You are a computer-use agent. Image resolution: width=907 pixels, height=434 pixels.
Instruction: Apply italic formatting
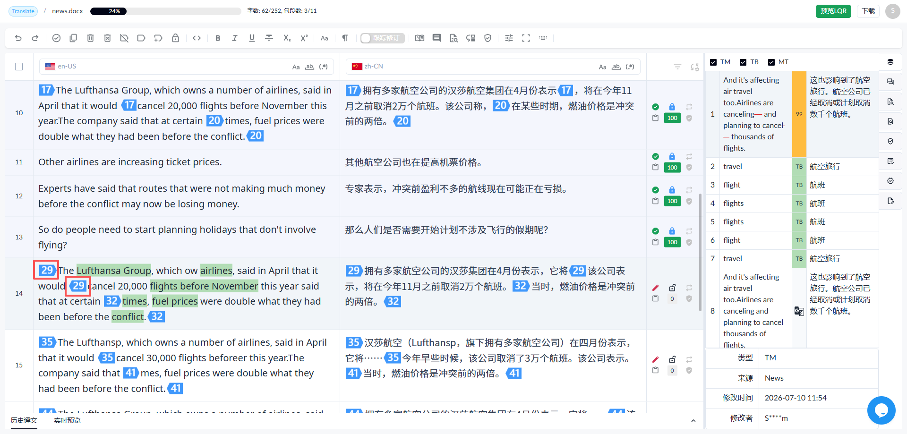pyautogui.click(x=235, y=38)
